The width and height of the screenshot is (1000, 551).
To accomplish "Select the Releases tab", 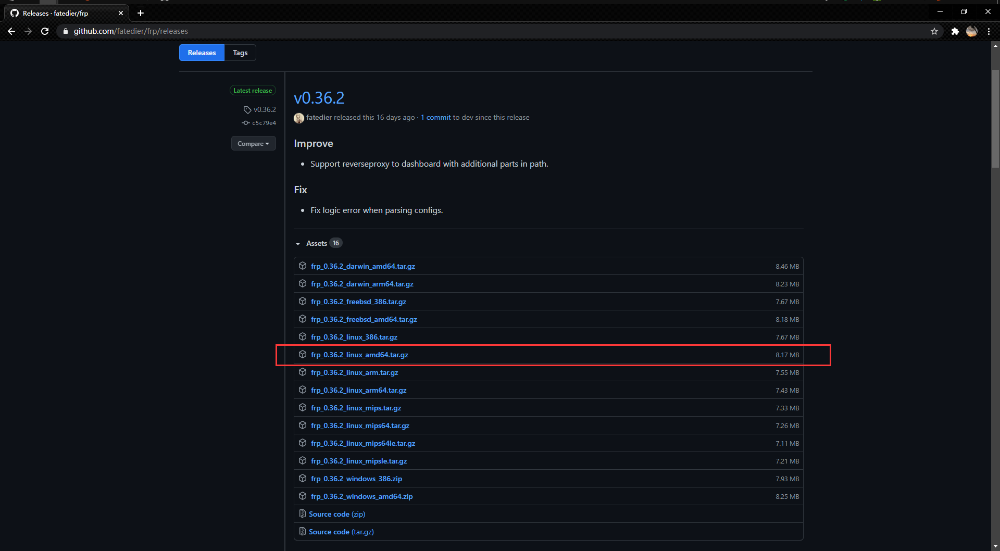I will click(x=202, y=53).
